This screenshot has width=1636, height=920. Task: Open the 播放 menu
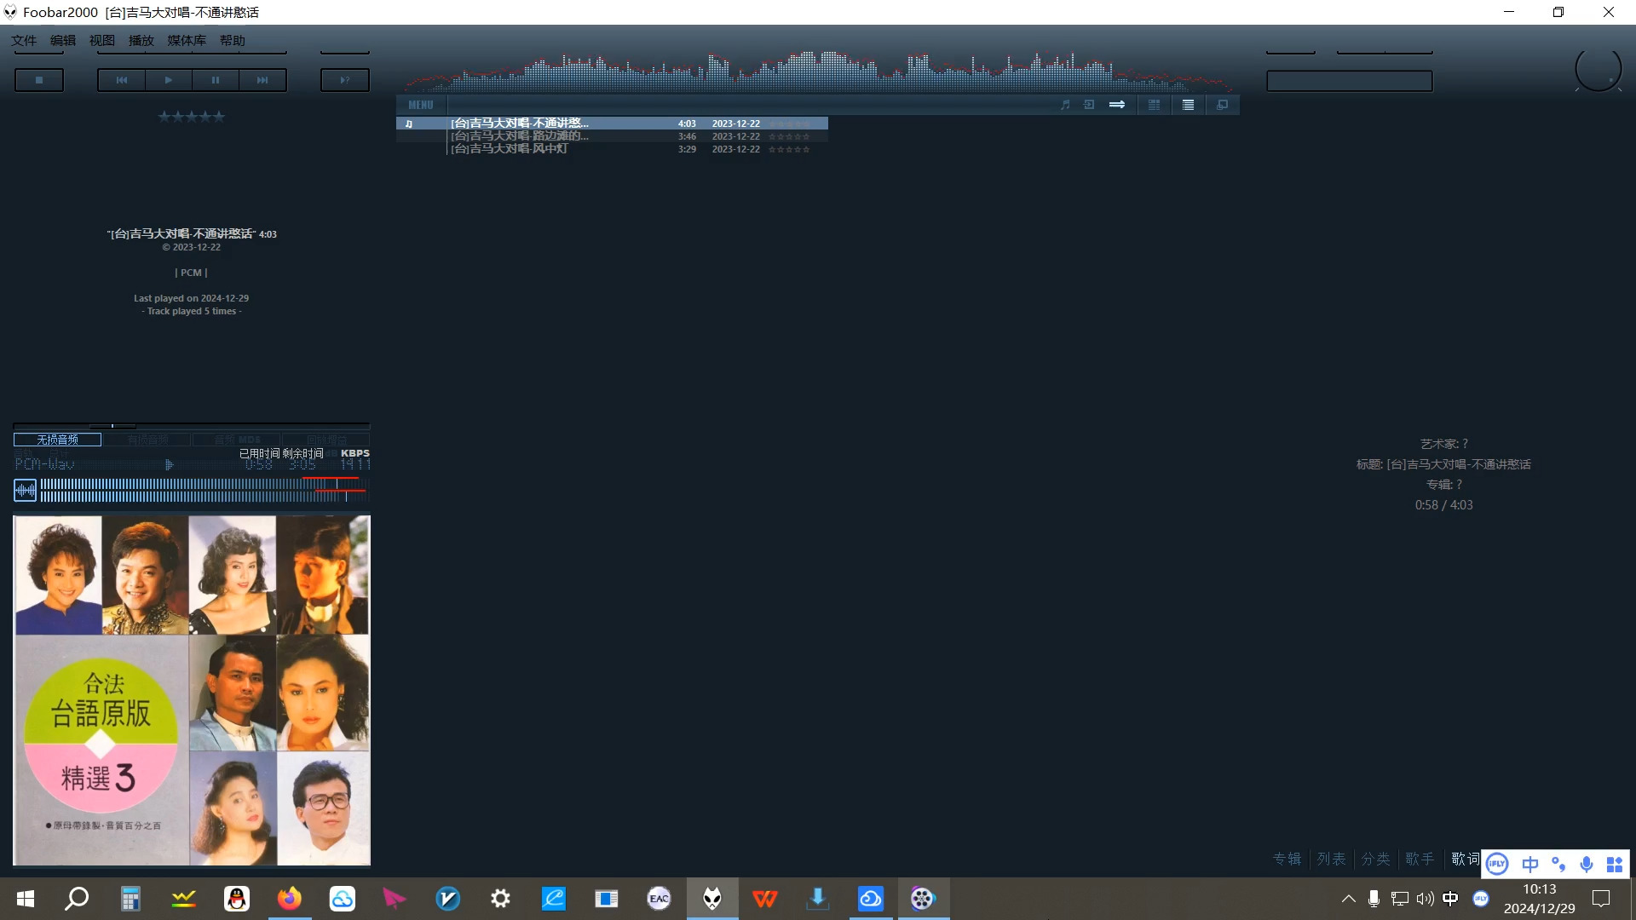(x=141, y=40)
